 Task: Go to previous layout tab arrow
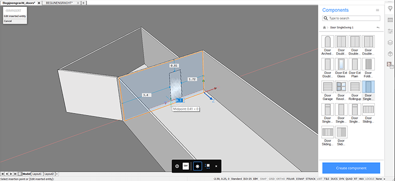(x=7, y=174)
